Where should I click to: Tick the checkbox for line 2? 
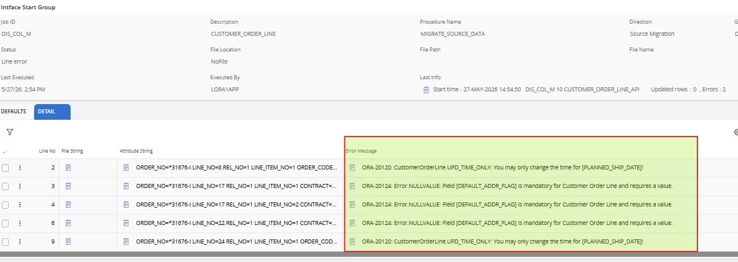click(5, 168)
